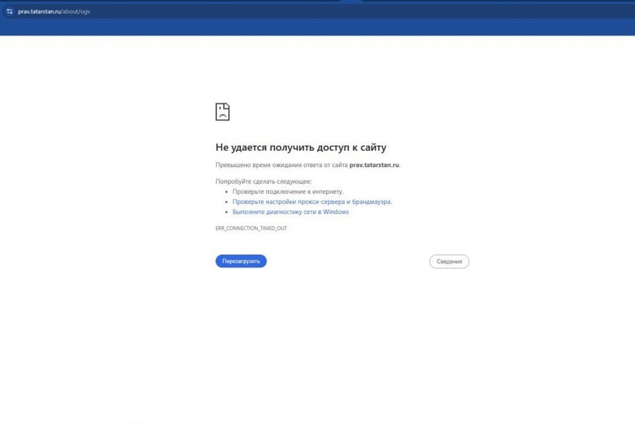This screenshot has width=635, height=423.
Task: Click the sad page error icon
Action: point(223,112)
